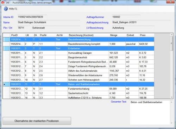176x129 pixels.
Task: Click the AuftragsNummer field with 100002
Action: tap(126, 17)
